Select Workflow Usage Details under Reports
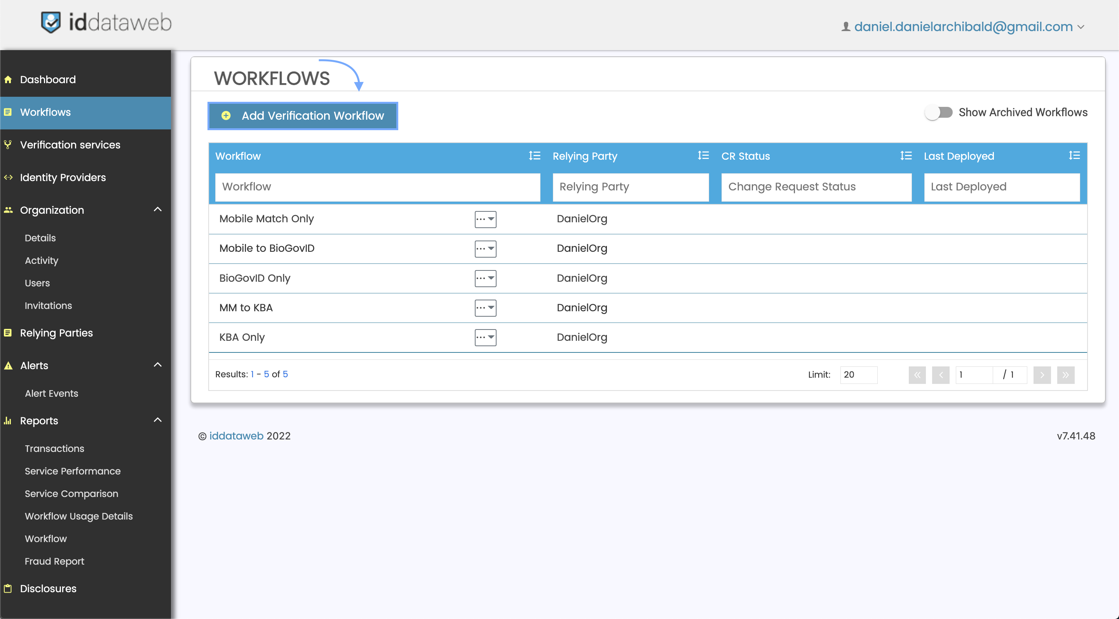Screen dimensions: 1119x619 coord(78,516)
